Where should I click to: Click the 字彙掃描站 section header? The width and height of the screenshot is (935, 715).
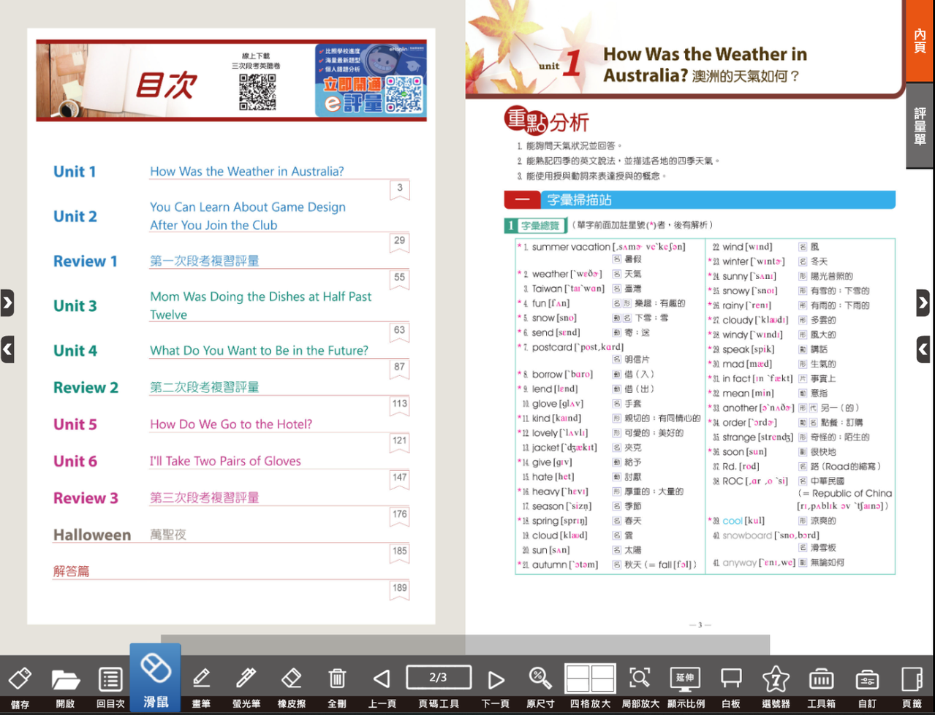(x=700, y=199)
